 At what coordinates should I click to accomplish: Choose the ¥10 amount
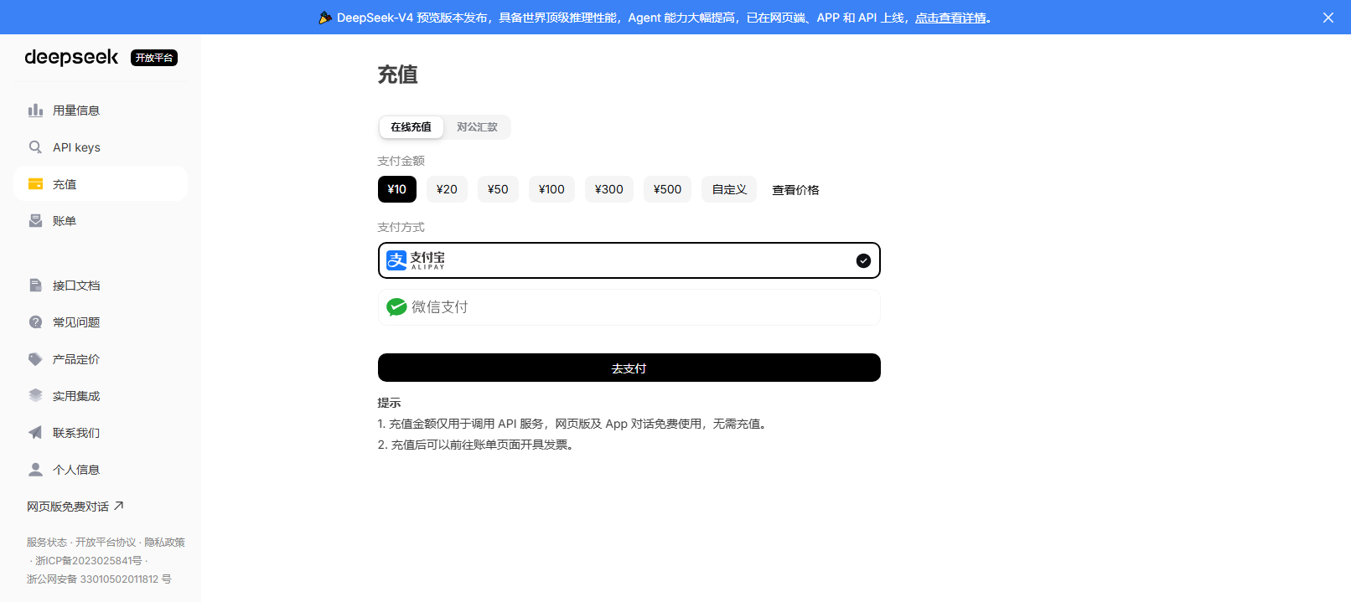397,189
